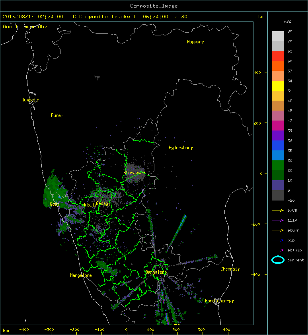Screen dimensions: 308x335
Task: Click the 2019/08/15 02:24:00 UTC timestamp text
Action: coord(39,17)
